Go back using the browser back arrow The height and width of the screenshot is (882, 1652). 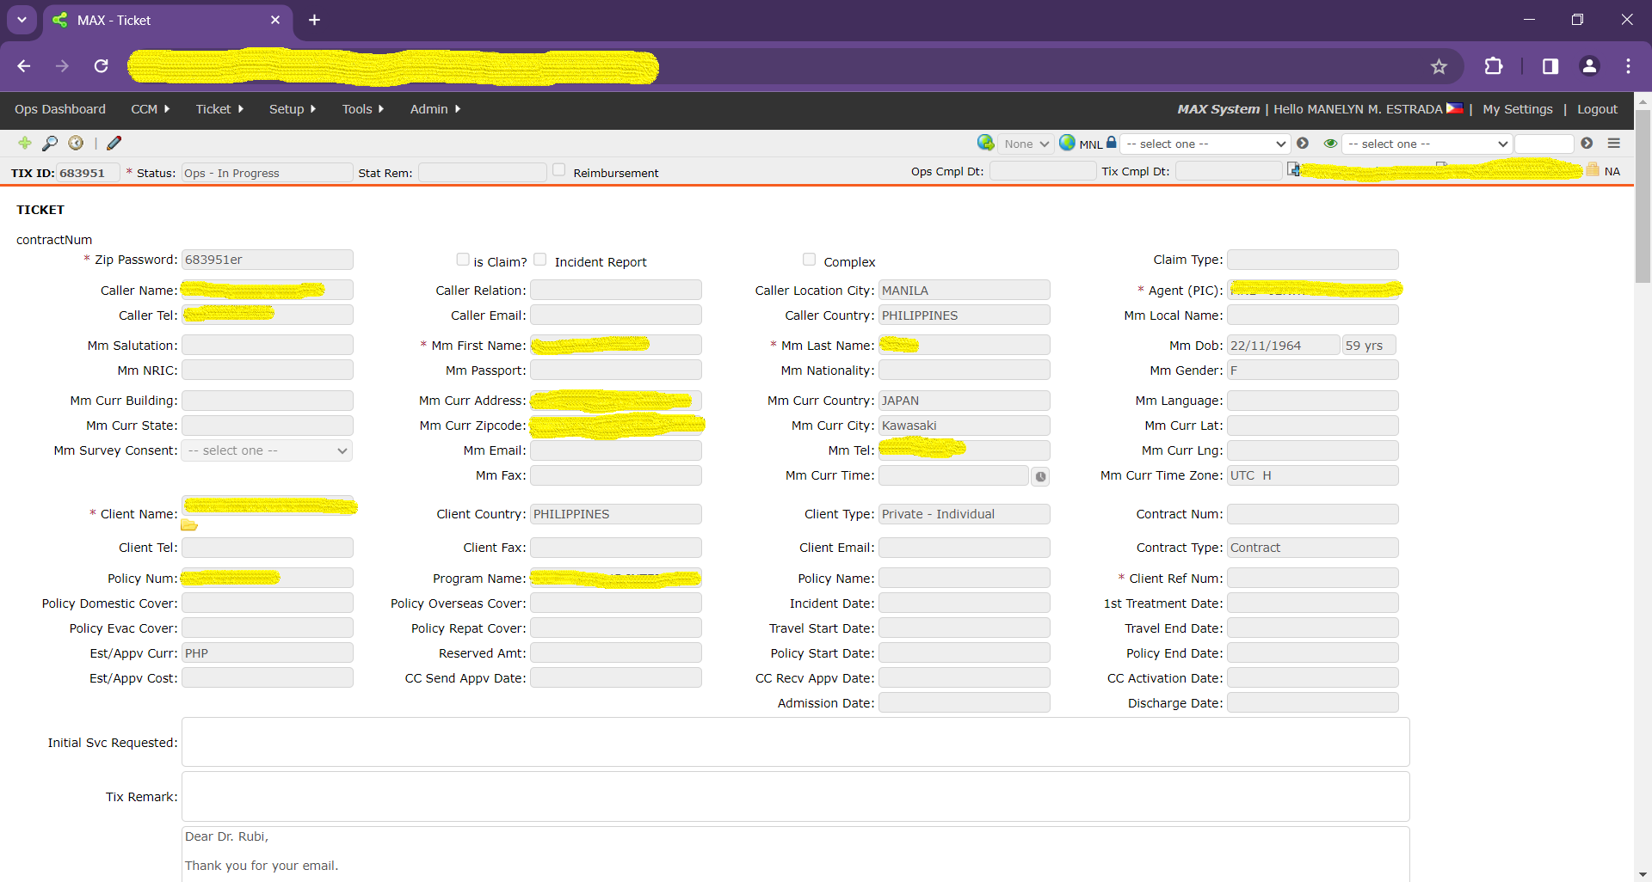point(24,66)
